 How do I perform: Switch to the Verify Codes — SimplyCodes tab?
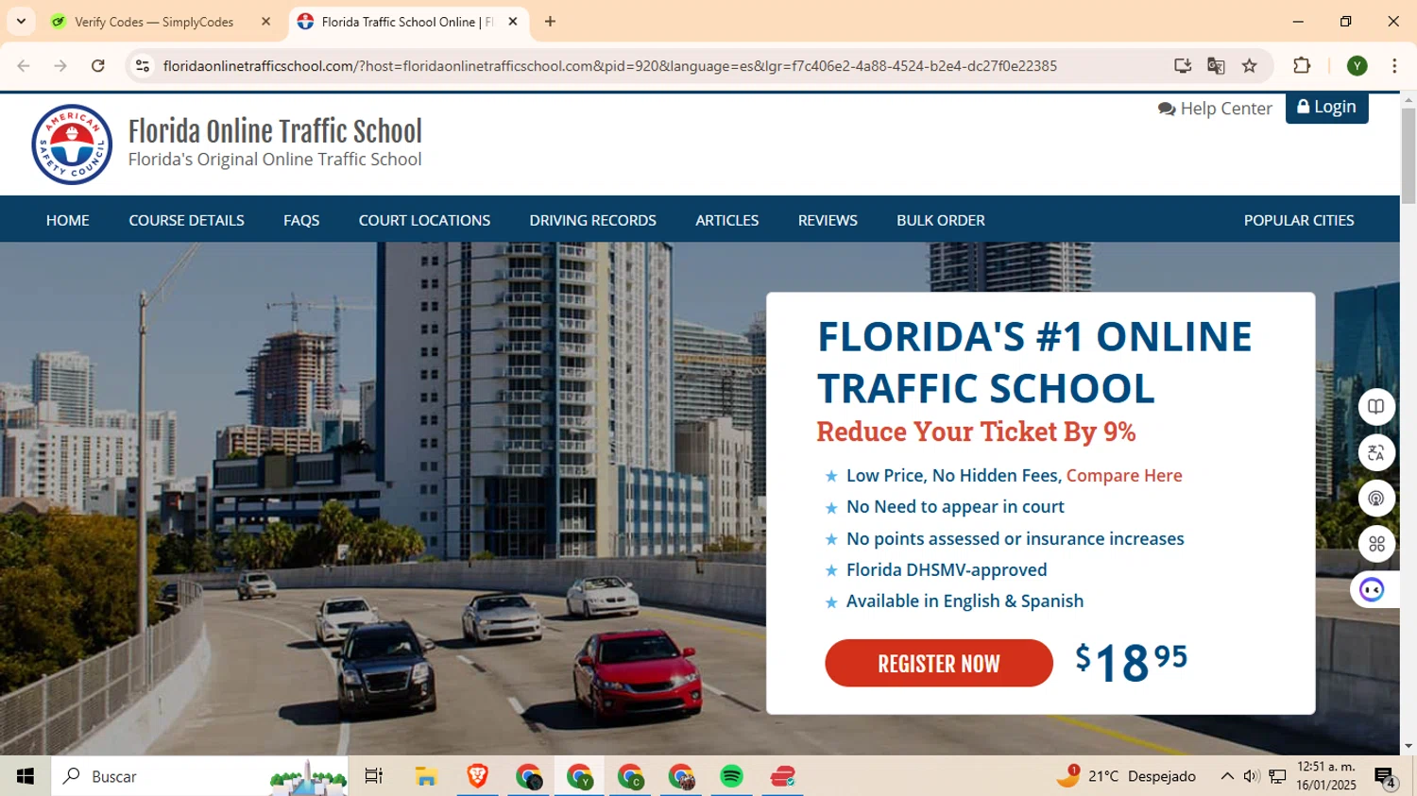154,22
